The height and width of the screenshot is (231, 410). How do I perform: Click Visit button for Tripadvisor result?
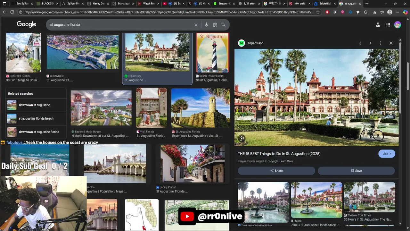pos(387,154)
